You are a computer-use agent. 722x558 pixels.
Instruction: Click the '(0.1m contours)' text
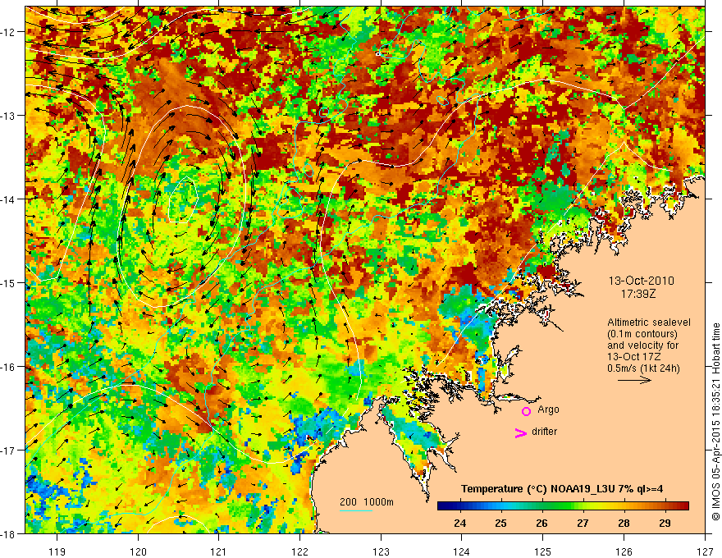pos(642,334)
